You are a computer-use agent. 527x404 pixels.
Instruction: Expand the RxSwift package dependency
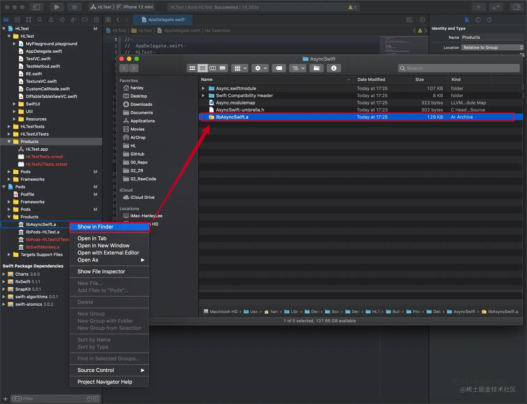[4, 282]
